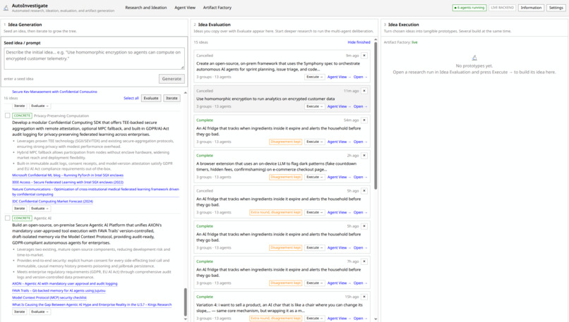Click Iterate below the IDC Market Forecast link
Viewport: 569px width, 322px height.
[x=19, y=209]
